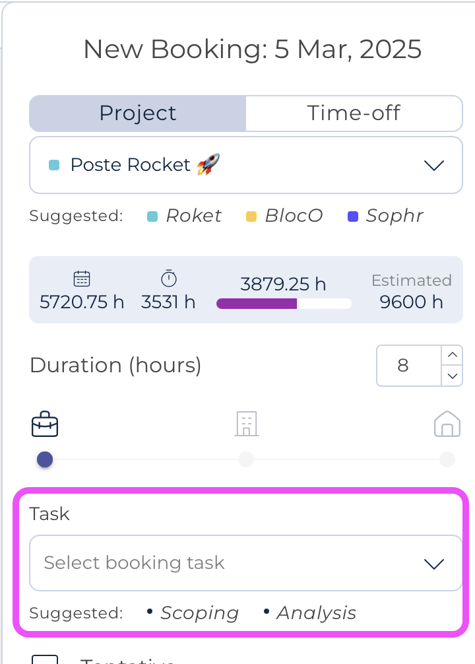The width and height of the screenshot is (475, 664).
Task: Switch to the Time-off tab
Action: point(354,113)
